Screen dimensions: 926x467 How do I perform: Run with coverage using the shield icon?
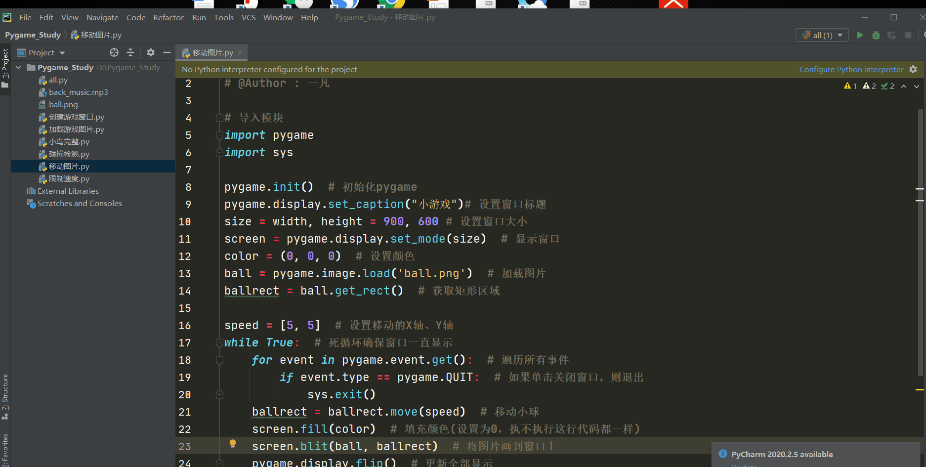point(892,35)
